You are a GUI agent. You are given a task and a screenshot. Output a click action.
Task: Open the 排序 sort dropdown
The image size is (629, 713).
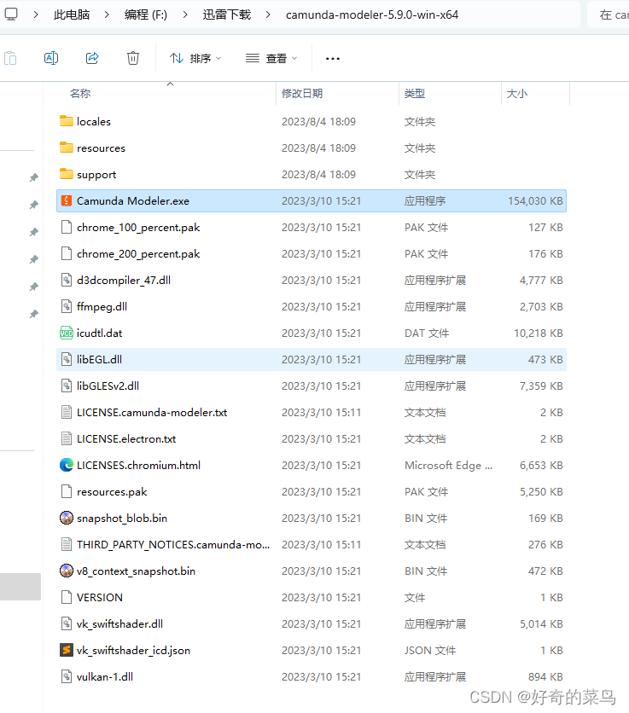pos(195,59)
